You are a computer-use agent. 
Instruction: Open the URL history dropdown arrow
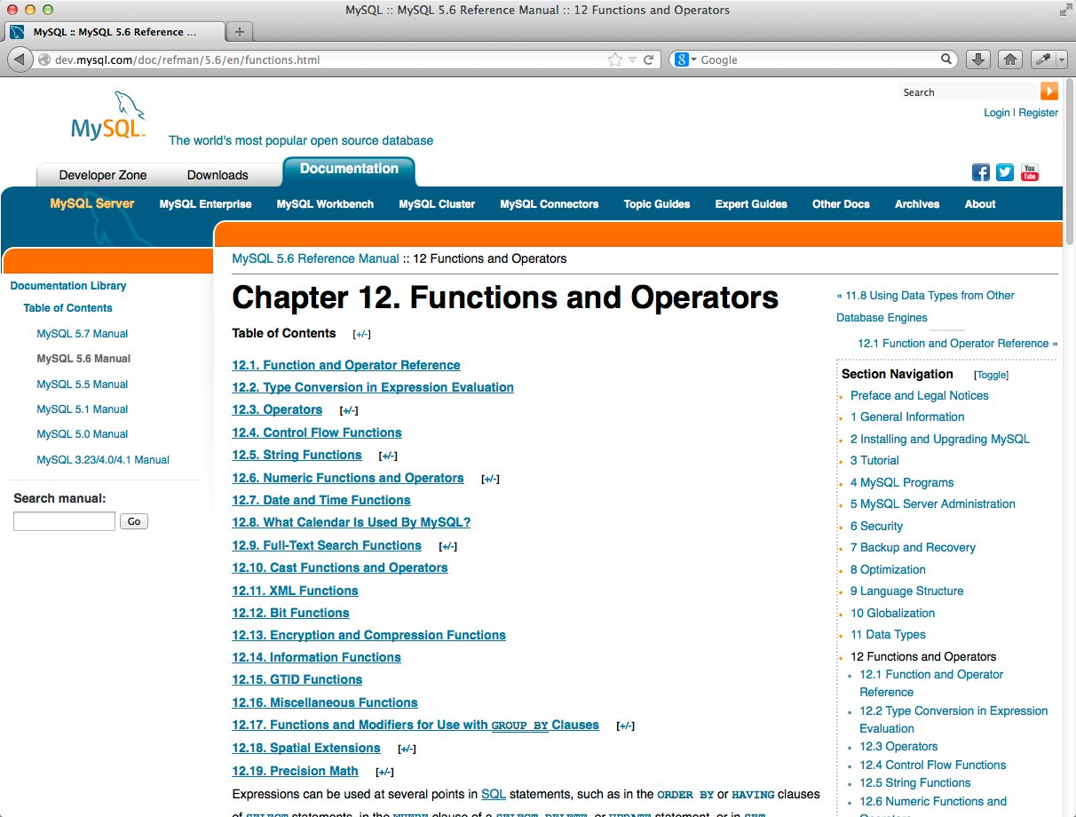pos(632,59)
